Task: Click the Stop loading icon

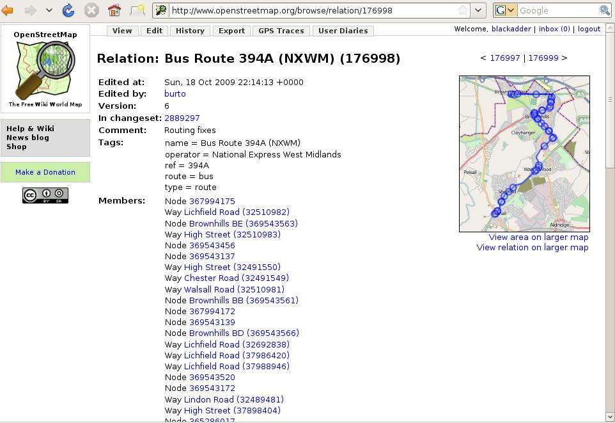Action: coord(91,10)
